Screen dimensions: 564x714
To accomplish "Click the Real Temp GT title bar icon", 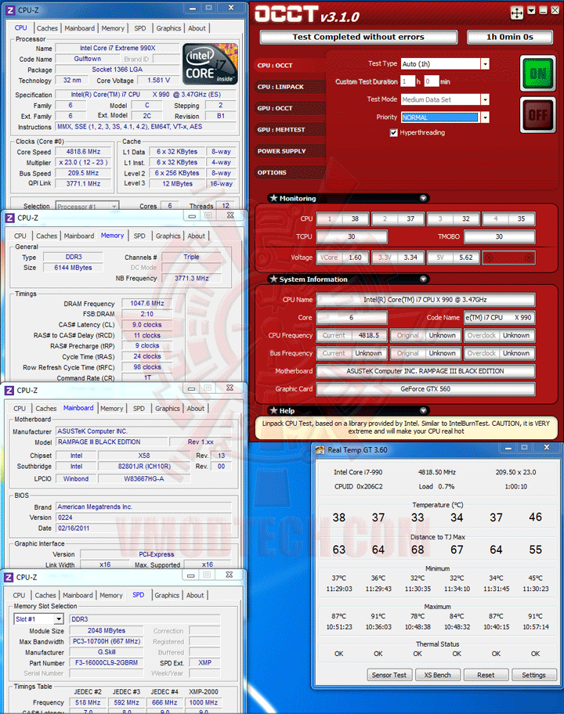I will coord(320,450).
